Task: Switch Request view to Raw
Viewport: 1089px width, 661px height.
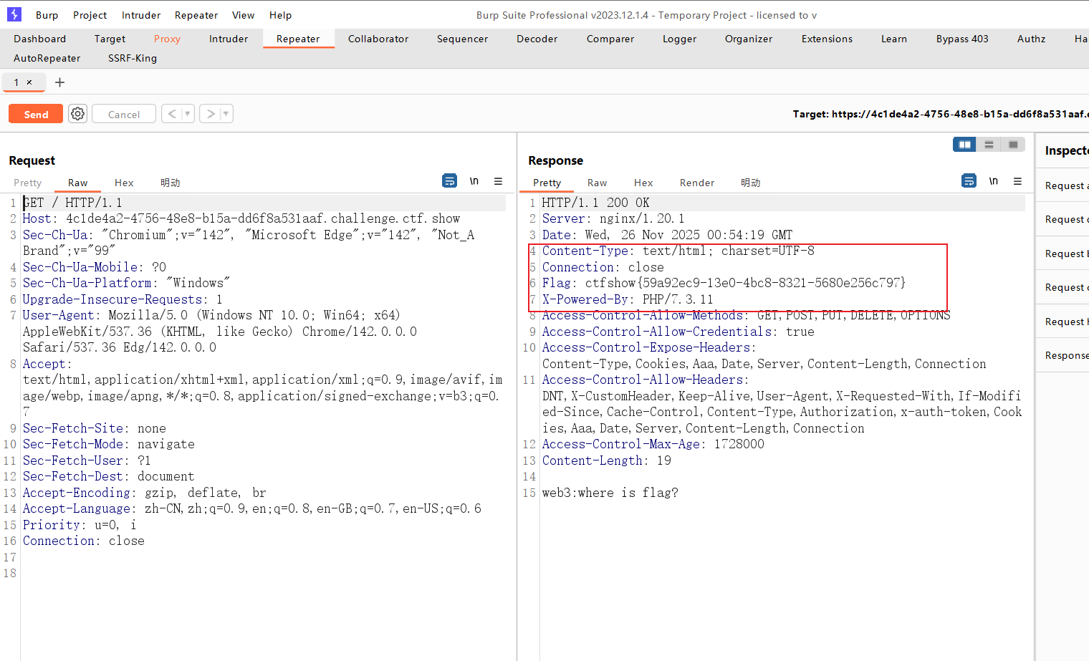Action: coord(77,183)
